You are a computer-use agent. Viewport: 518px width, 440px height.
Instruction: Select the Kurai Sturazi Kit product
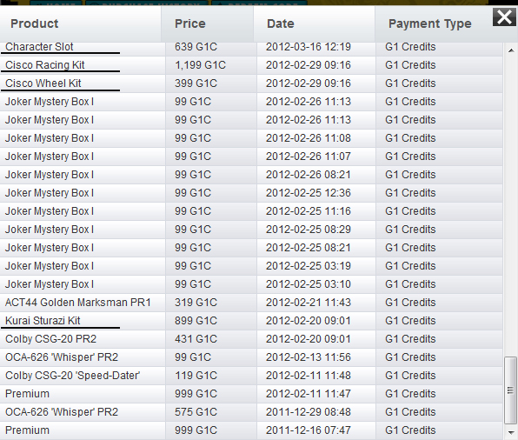pyautogui.click(x=43, y=321)
